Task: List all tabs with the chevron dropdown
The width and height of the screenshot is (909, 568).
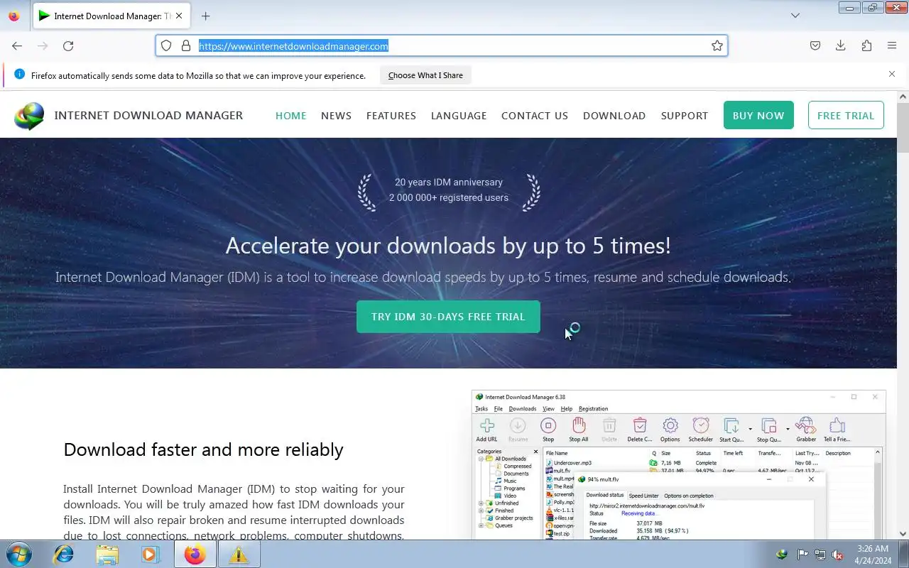Action: [795, 16]
